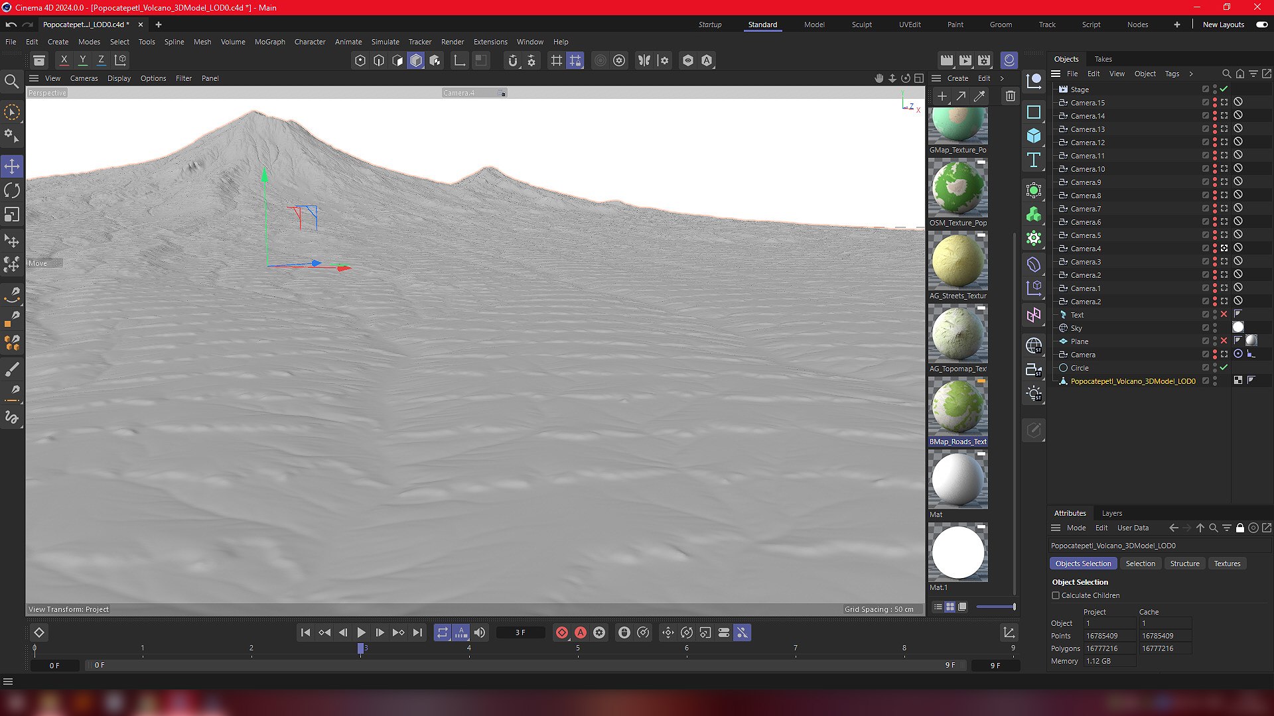Select BMap_Roads_Text material thumbnail
This screenshot has width=1274, height=716.
click(957, 406)
